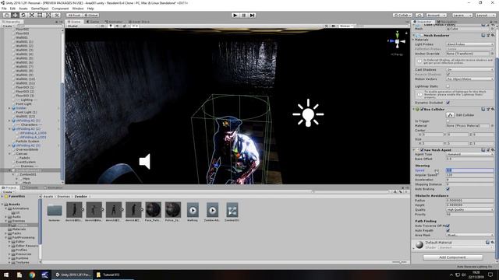
Task: Open the Light Probes dropdown
Action: point(469,44)
